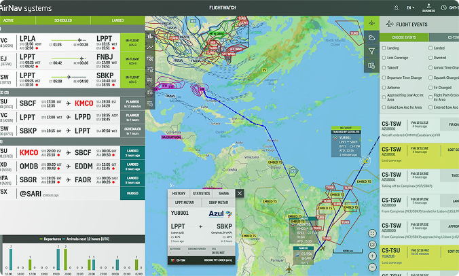Open the weather cloud layer icon

pyautogui.click(x=371, y=37)
